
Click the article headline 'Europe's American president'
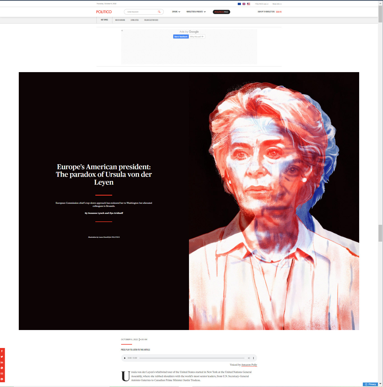click(104, 175)
